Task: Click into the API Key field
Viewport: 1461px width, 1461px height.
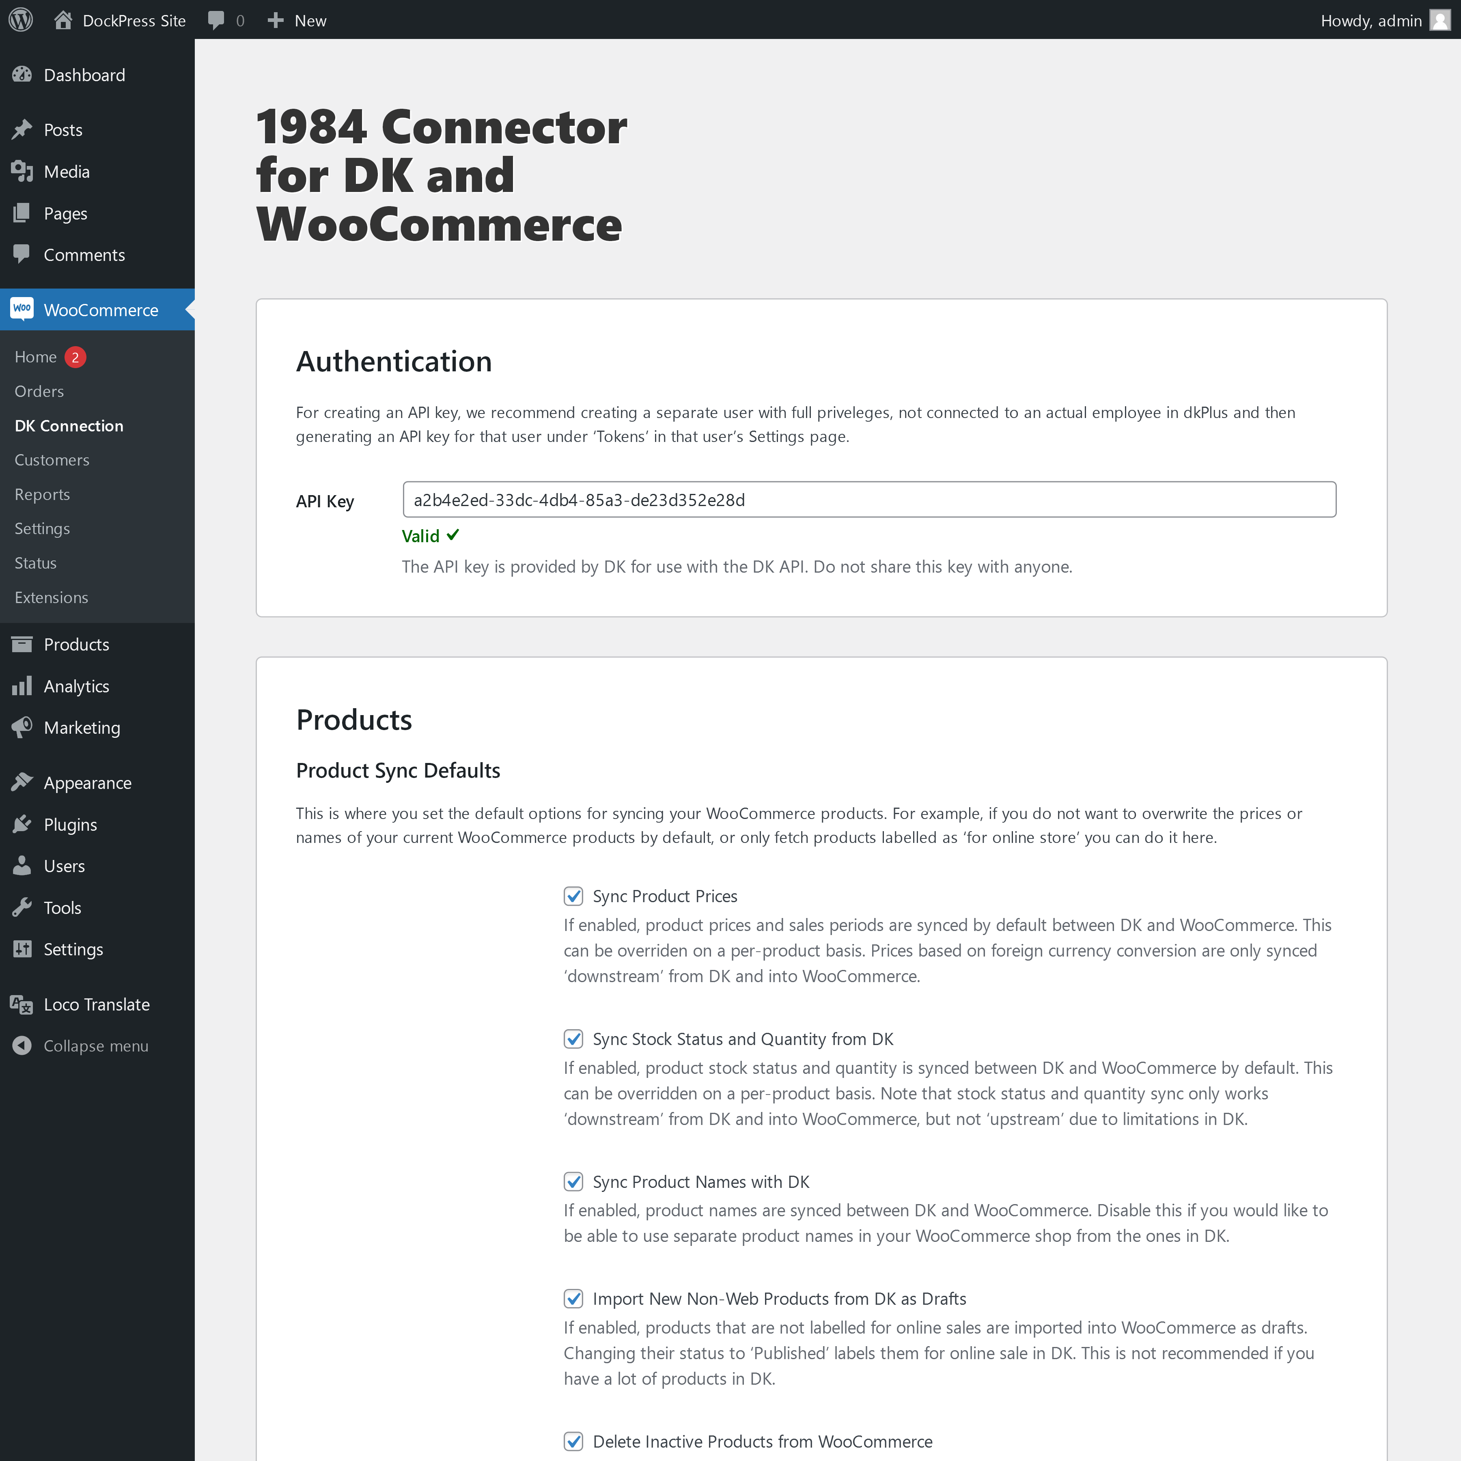Action: [869, 500]
